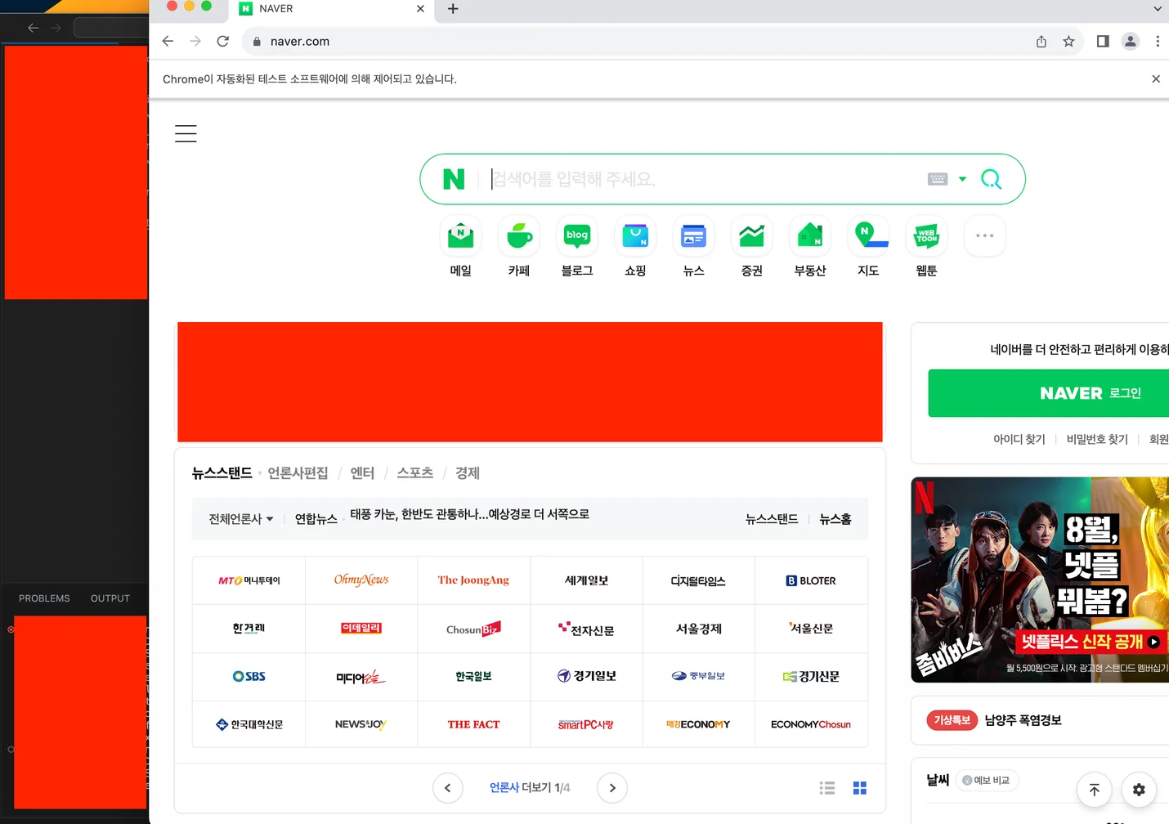Open the Webtoon (웹툰) shortcut icon
Screen dimensions: 1169x824
coord(926,236)
